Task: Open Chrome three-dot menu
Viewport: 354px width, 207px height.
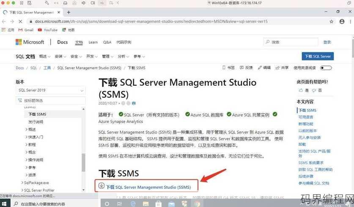Action: [350, 22]
